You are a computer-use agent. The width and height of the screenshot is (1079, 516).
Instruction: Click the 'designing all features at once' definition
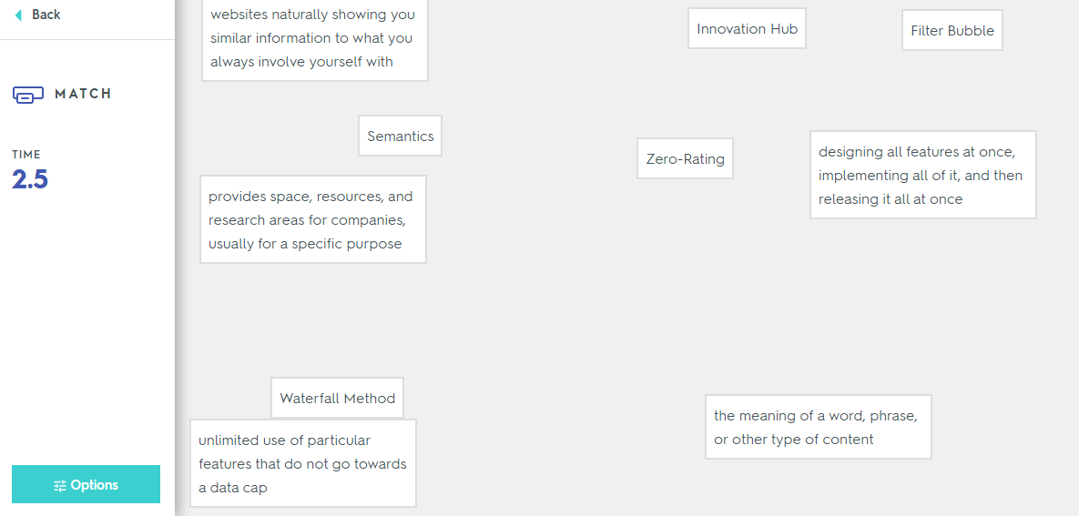(x=922, y=175)
